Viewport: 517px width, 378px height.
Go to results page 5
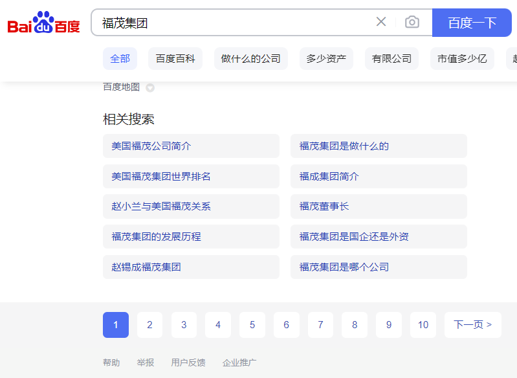click(252, 325)
